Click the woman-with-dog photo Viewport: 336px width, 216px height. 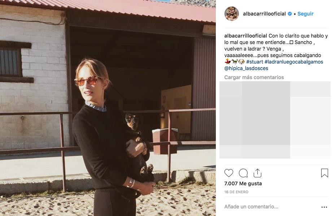click(108, 108)
